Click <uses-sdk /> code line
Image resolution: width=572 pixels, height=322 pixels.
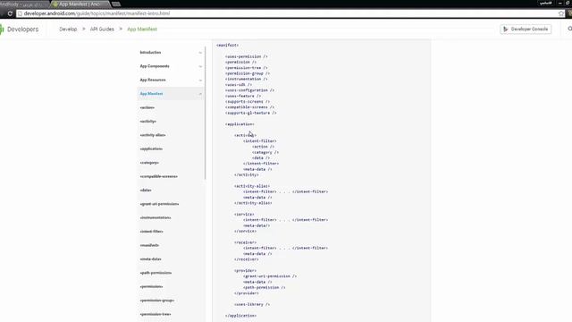[239, 85]
